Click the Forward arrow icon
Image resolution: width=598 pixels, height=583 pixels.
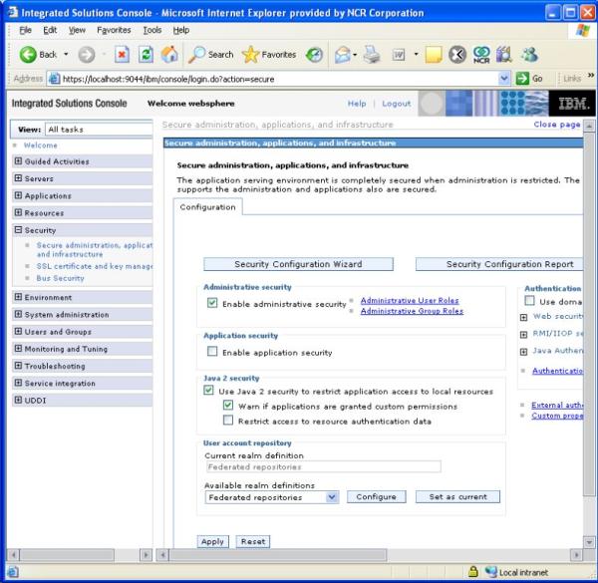[x=87, y=55]
